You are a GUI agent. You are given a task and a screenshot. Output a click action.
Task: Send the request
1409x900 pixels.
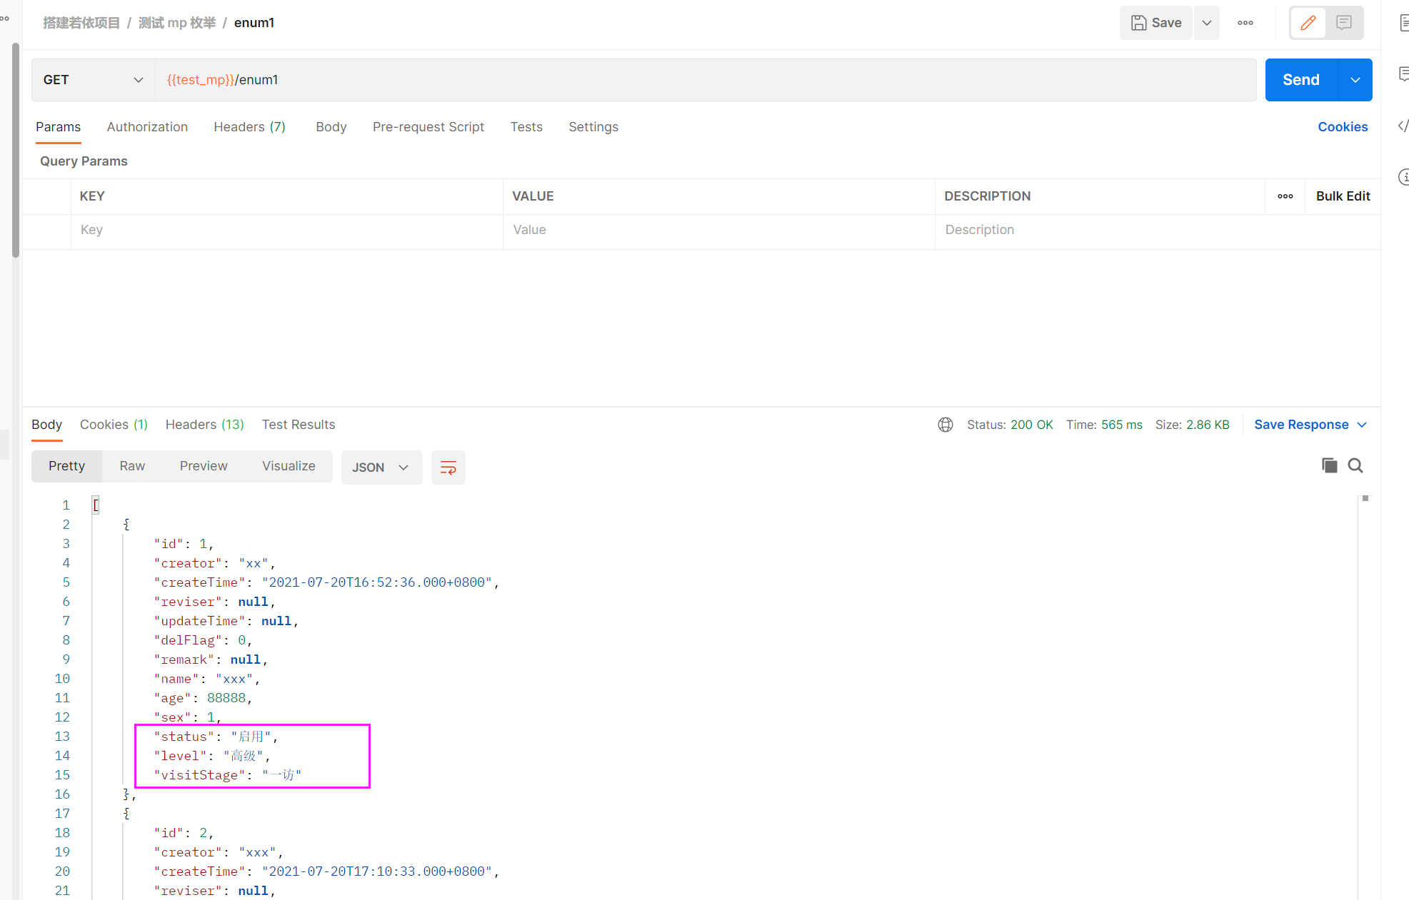click(1301, 80)
